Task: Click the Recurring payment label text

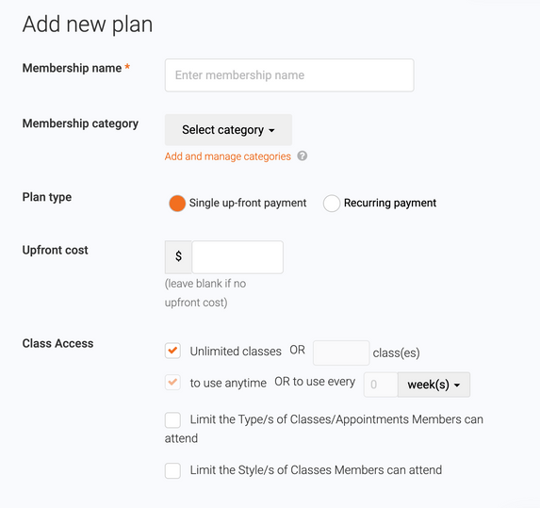Action: tap(390, 203)
